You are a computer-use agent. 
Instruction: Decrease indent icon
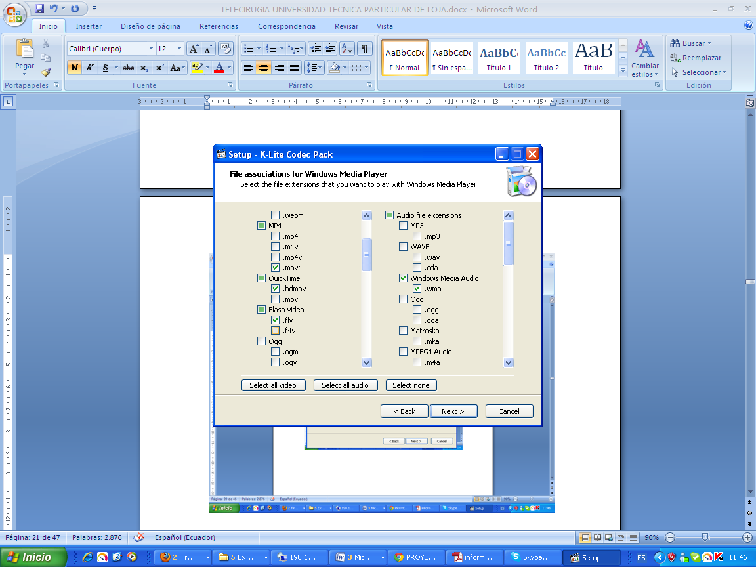pos(316,48)
